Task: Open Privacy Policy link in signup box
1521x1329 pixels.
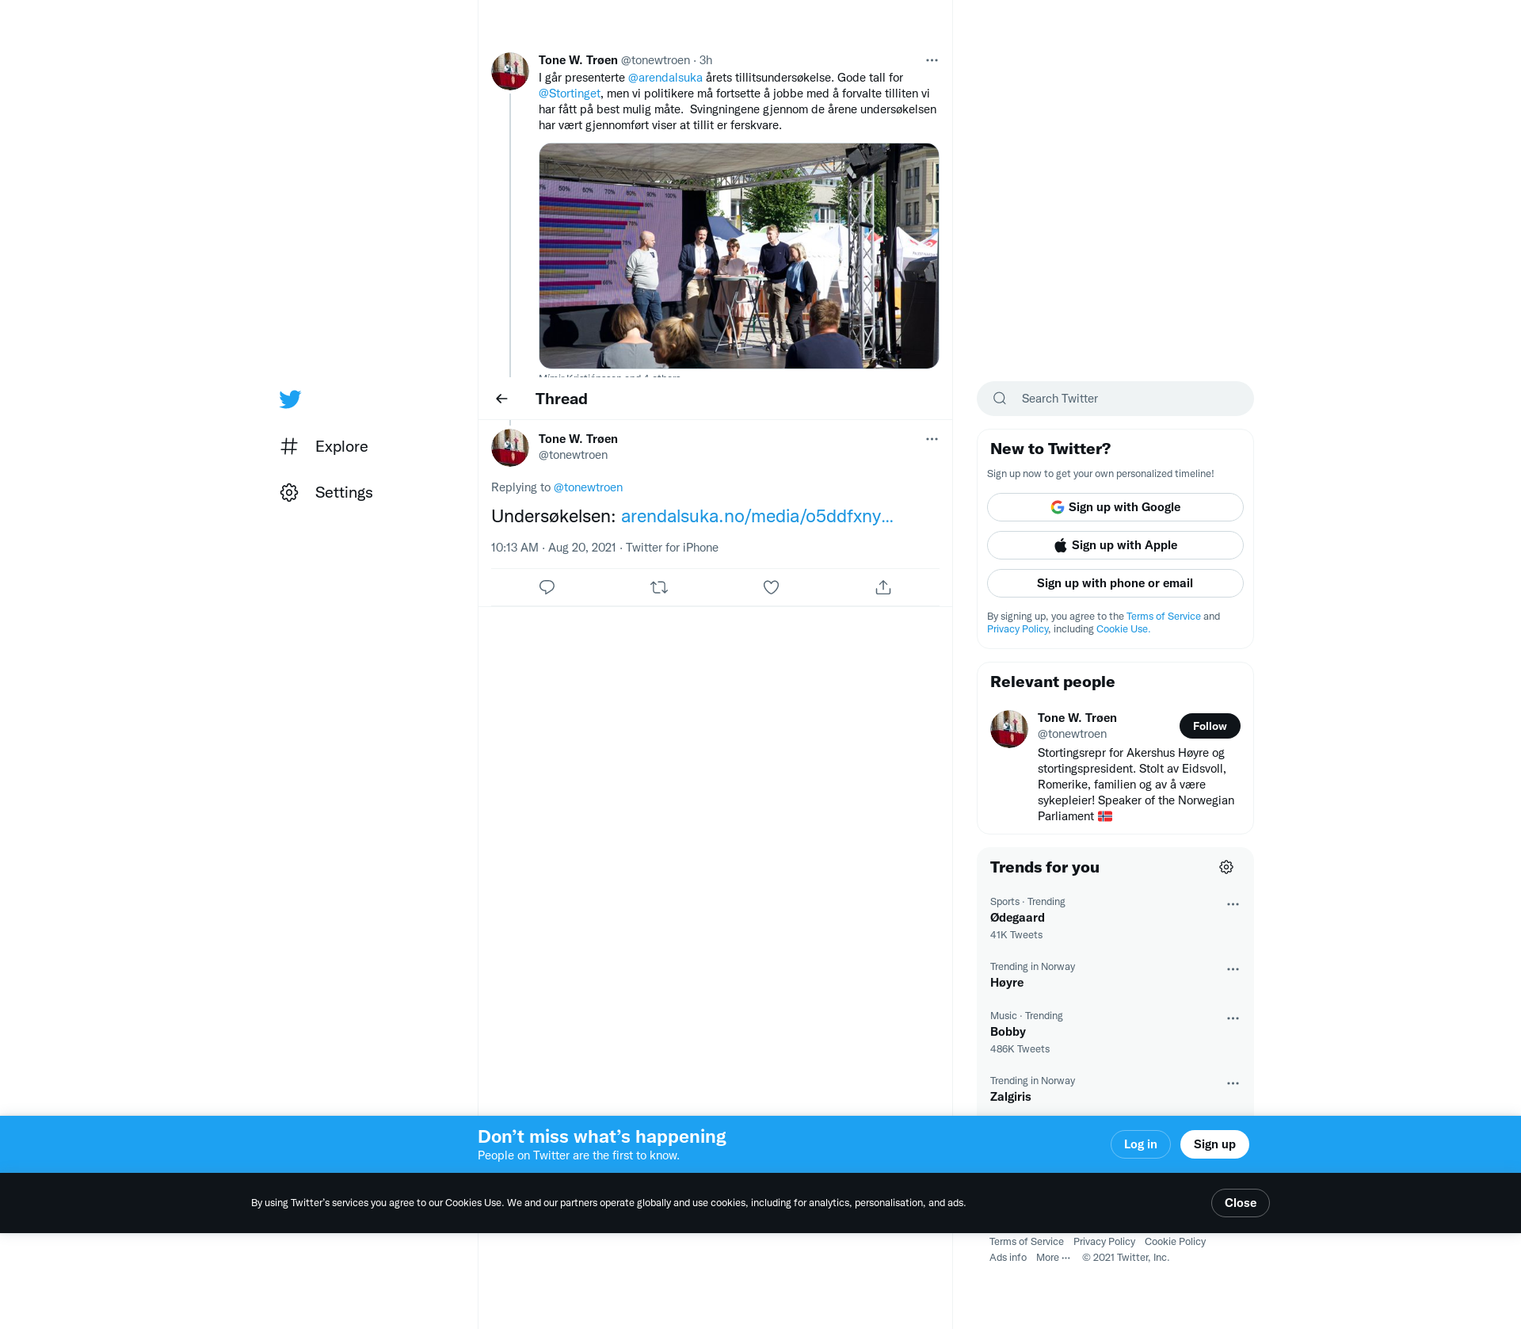Action: [x=1018, y=629]
